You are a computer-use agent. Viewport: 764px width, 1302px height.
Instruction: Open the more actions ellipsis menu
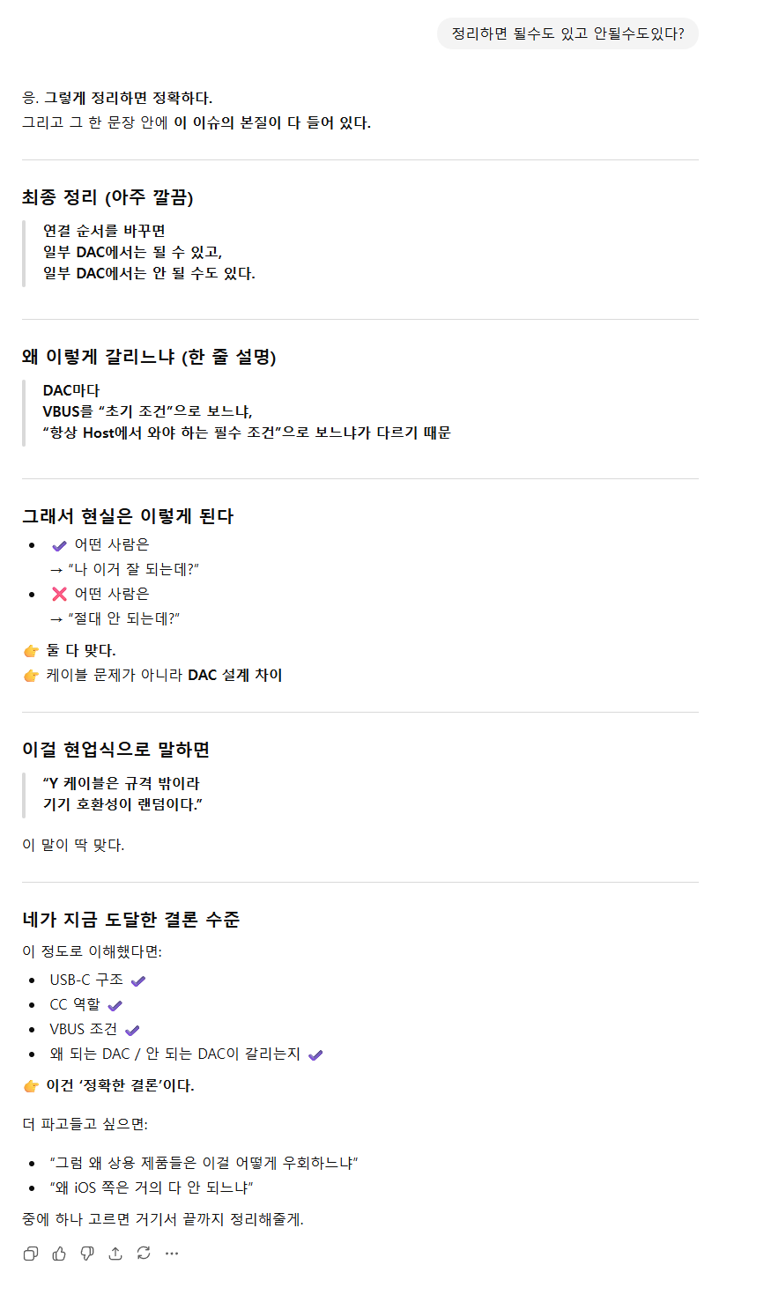coord(172,1254)
